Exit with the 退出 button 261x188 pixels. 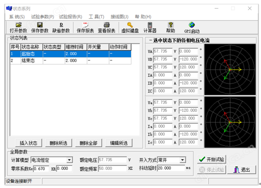pyautogui.click(x=242, y=170)
